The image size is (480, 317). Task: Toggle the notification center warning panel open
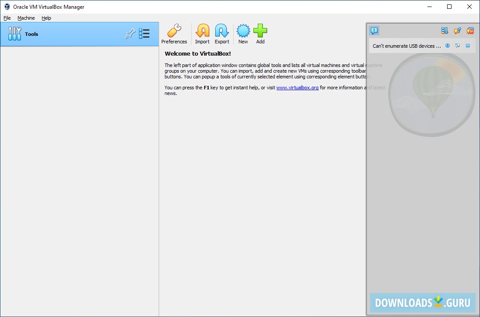point(374,31)
